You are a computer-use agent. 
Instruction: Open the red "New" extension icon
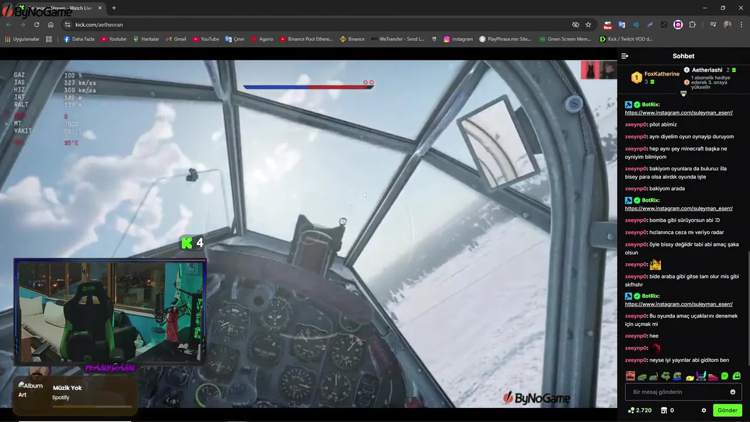(x=608, y=25)
